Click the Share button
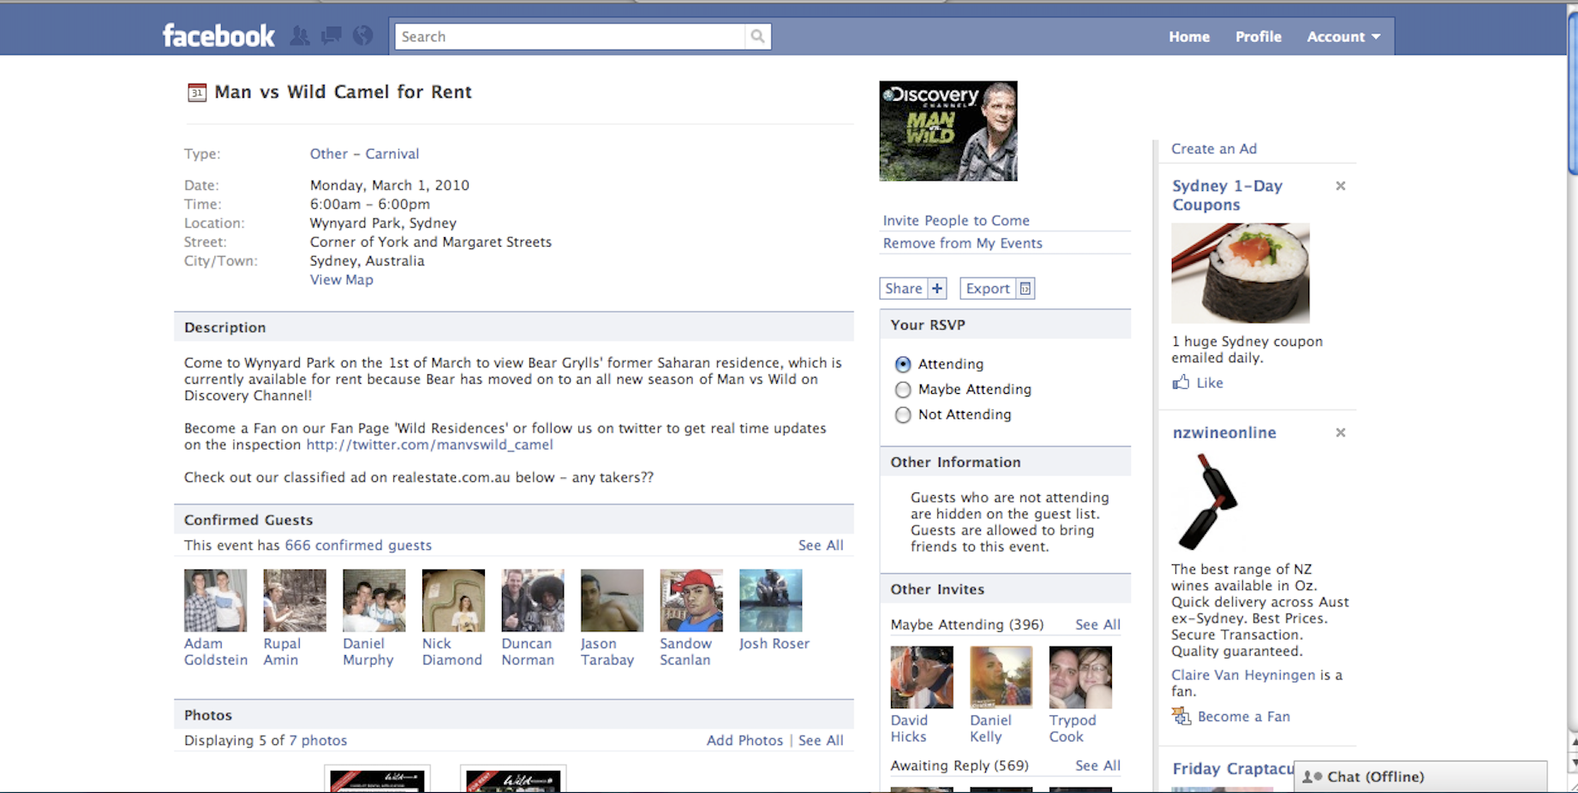 [x=913, y=289]
